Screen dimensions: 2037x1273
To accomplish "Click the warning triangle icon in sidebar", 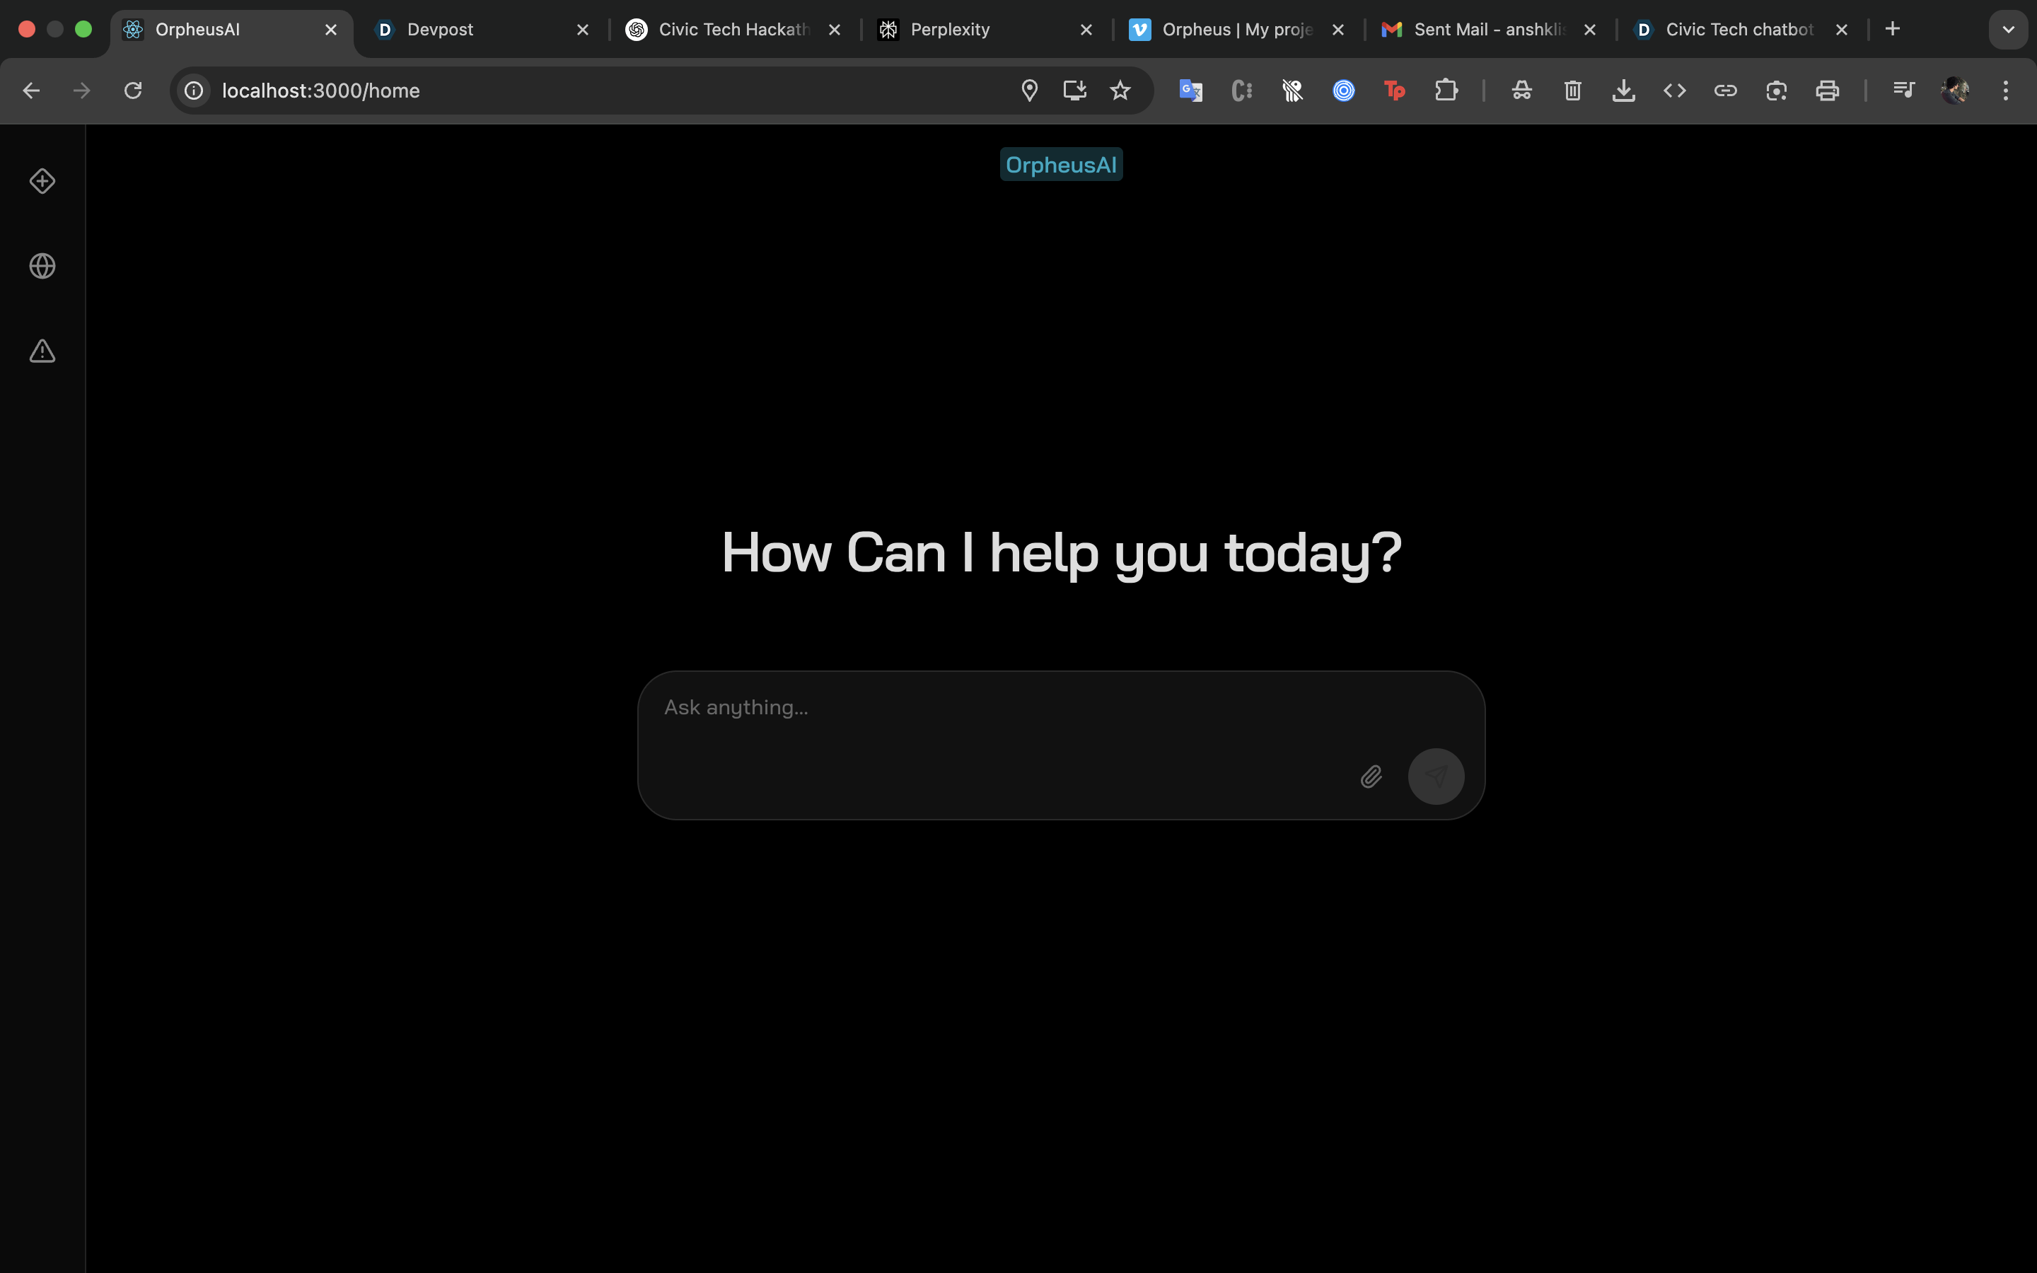I will pos(42,351).
